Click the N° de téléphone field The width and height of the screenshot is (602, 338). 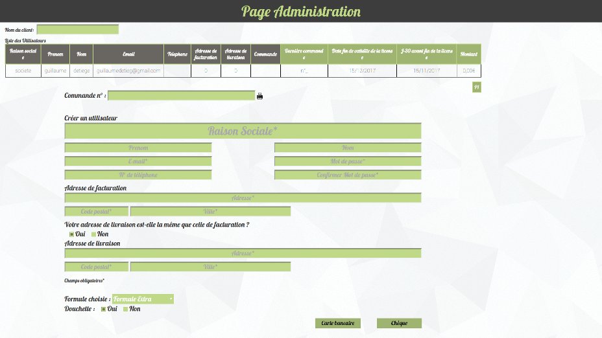pos(138,175)
